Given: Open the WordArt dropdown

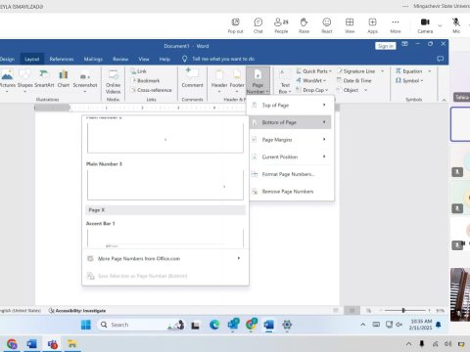Looking at the screenshot, I should coord(311,80).
